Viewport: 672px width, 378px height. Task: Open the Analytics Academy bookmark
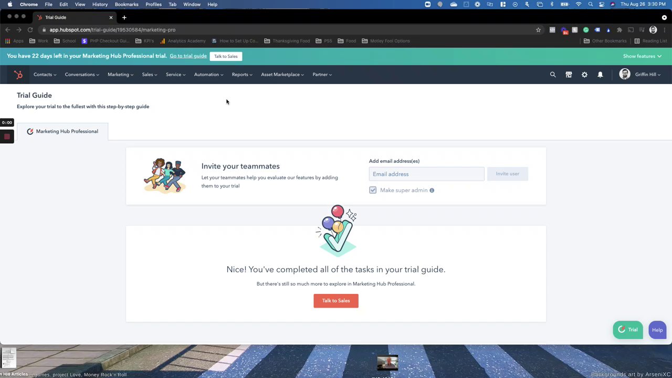(183, 41)
